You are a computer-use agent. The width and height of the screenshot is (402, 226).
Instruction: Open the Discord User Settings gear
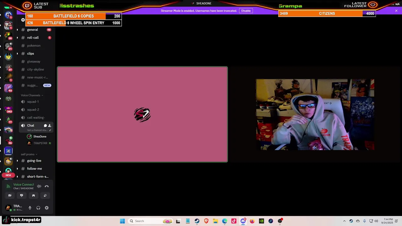(x=46, y=208)
